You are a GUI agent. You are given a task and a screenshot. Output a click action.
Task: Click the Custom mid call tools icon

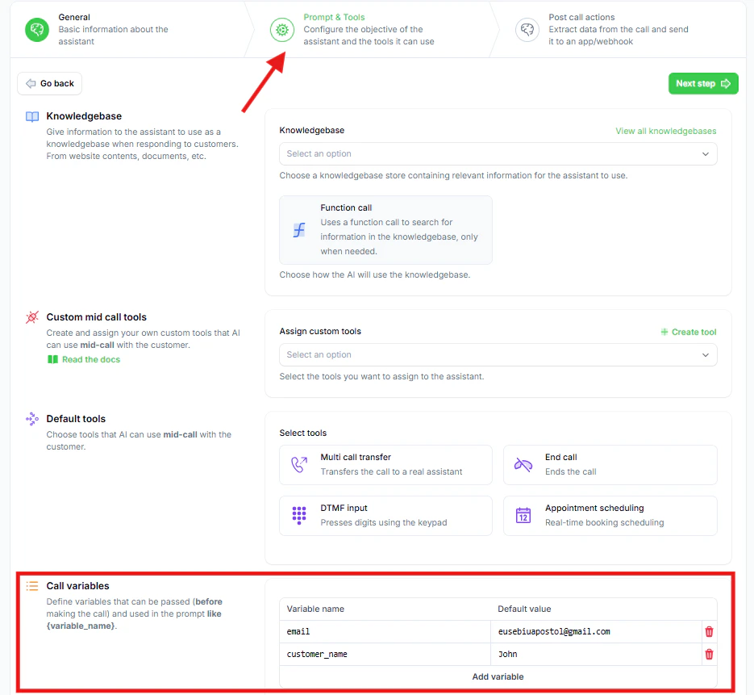pyautogui.click(x=31, y=316)
